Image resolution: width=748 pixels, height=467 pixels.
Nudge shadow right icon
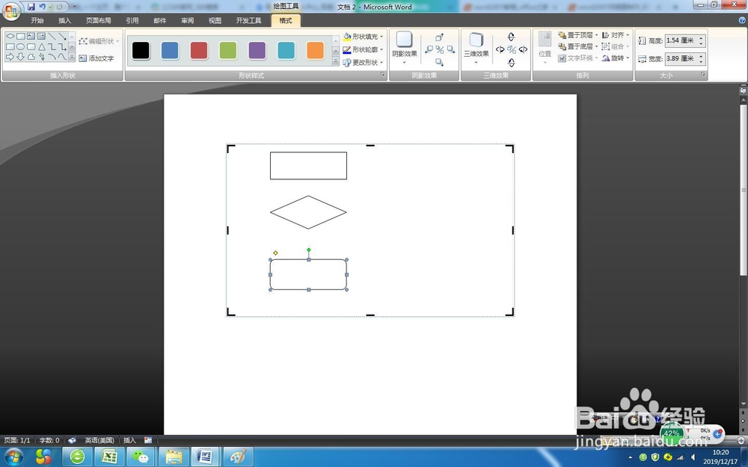(x=451, y=49)
